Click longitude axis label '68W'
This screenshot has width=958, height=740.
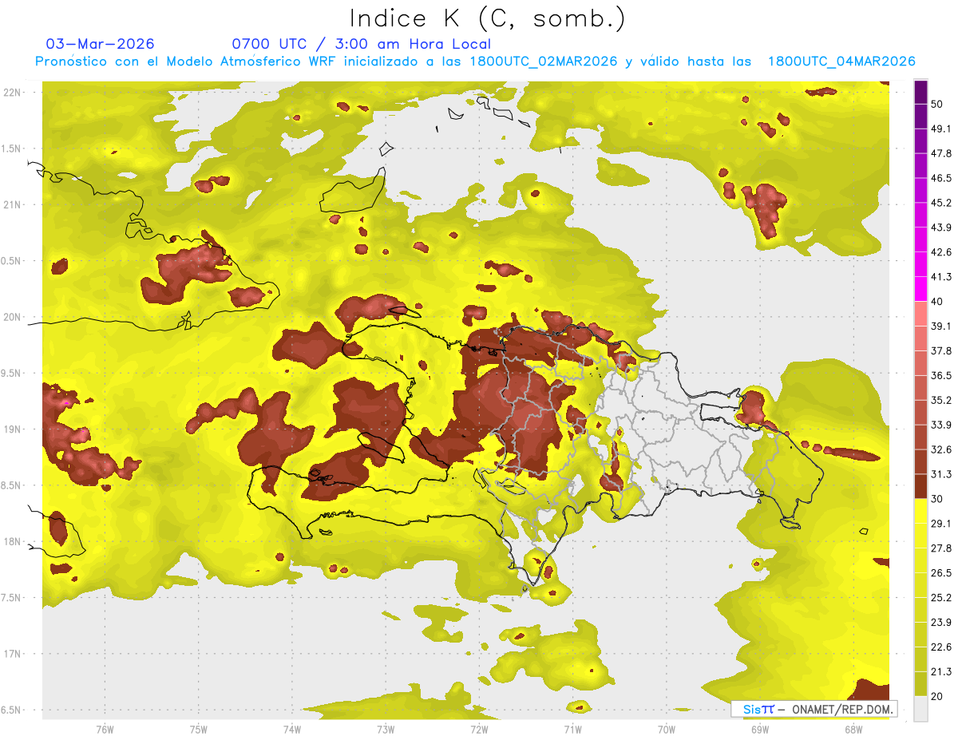tap(853, 729)
